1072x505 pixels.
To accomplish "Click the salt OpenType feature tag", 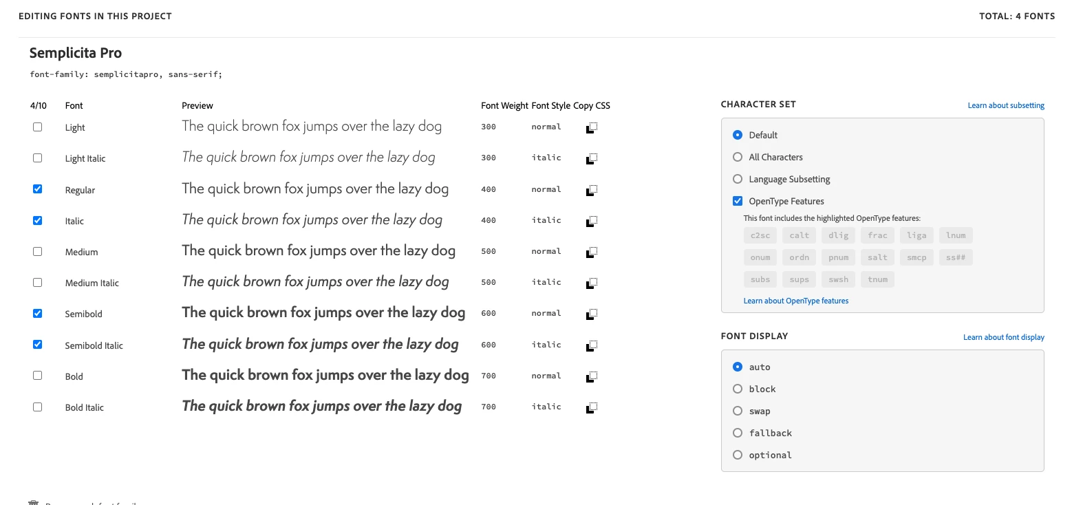I will [x=877, y=257].
